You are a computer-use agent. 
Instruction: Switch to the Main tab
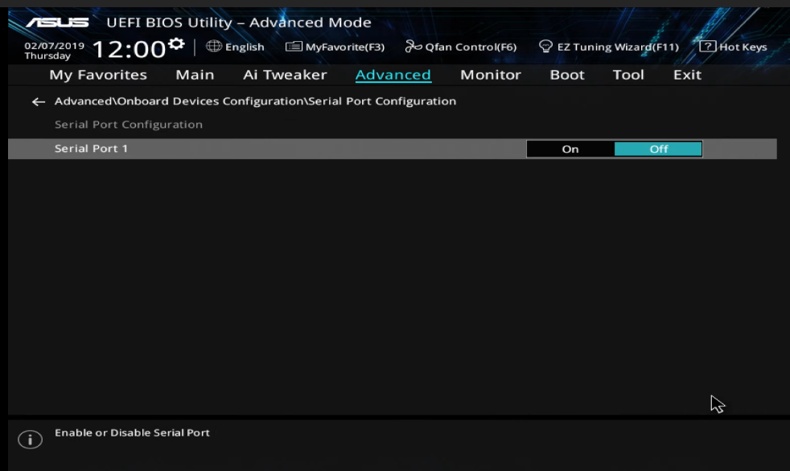pos(195,75)
